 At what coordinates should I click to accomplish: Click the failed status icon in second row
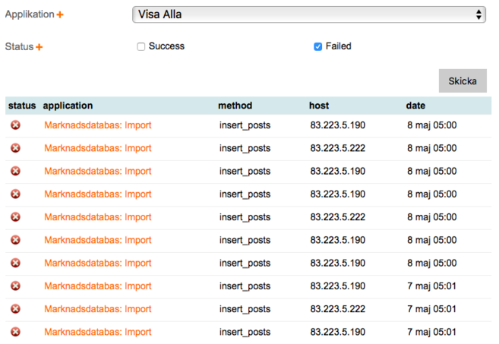pyautogui.click(x=15, y=148)
